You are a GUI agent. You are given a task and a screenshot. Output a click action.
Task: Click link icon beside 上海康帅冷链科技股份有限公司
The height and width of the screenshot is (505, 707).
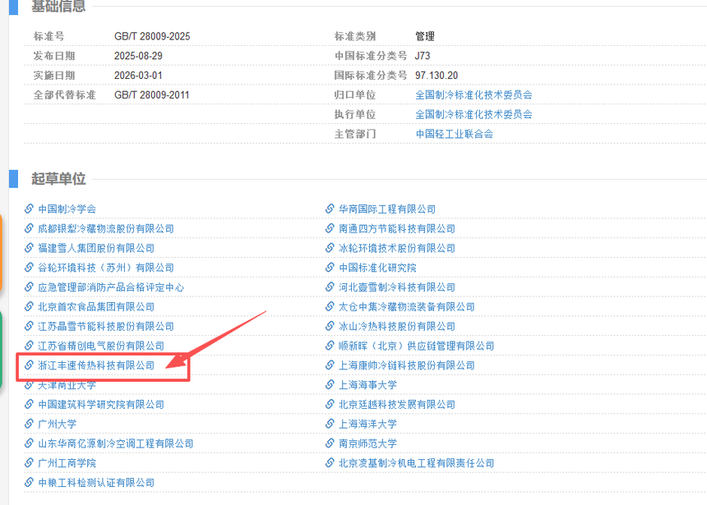pos(330,365)
